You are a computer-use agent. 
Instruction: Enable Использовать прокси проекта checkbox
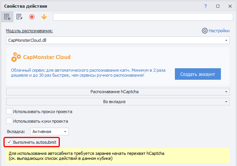9,111
